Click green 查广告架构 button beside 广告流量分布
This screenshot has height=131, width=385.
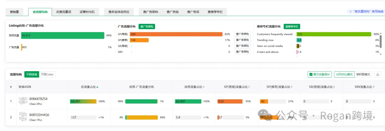click(147, 26)
